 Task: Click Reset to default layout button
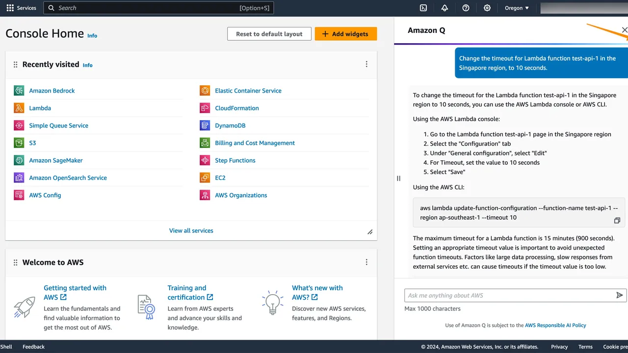click(x=269, y=34)
